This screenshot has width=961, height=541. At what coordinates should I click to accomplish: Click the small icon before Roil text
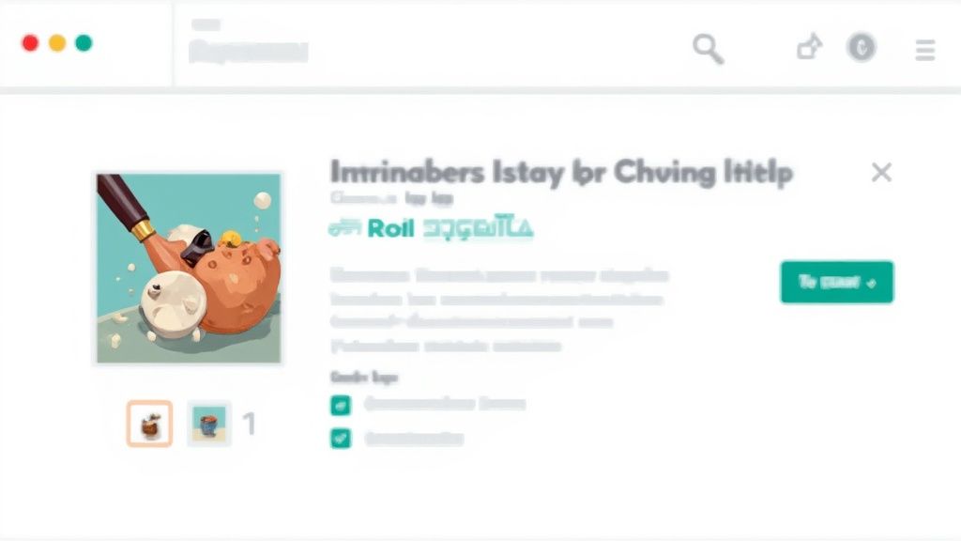tap(344, 229)
